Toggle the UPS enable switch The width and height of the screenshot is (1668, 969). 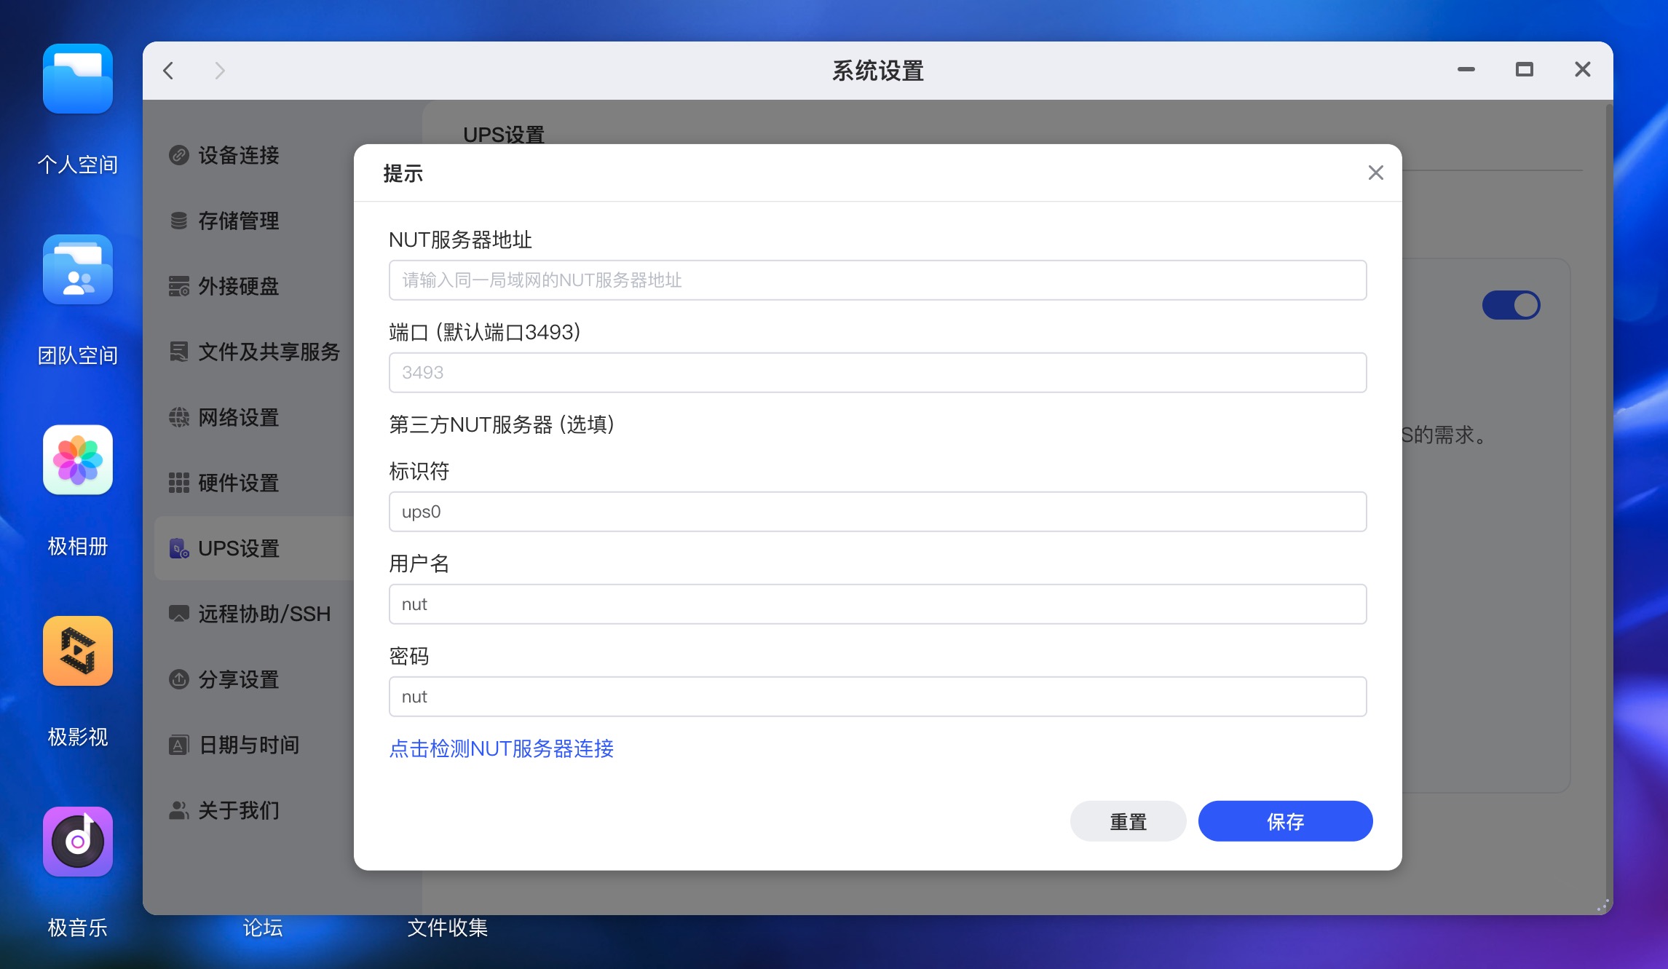(1511, 305)
